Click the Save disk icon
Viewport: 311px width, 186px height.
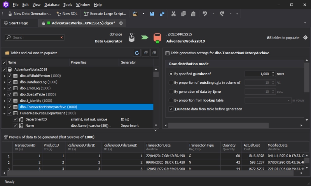[x=152, y=14]
